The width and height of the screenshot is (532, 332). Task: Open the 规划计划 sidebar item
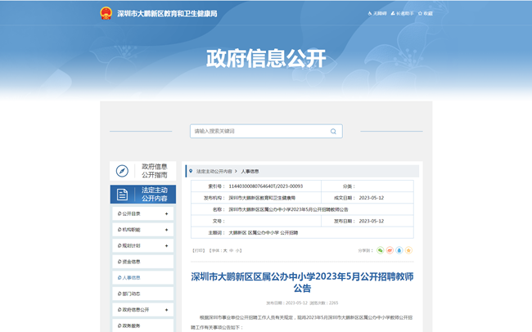(143, 245)
